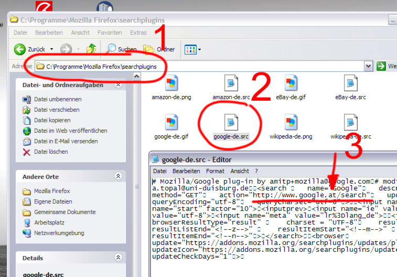Collapse the Datei- und Ordneraufgaben panel
The height and width of the screenshot is (277, 397).
click(x=118, y=85)
